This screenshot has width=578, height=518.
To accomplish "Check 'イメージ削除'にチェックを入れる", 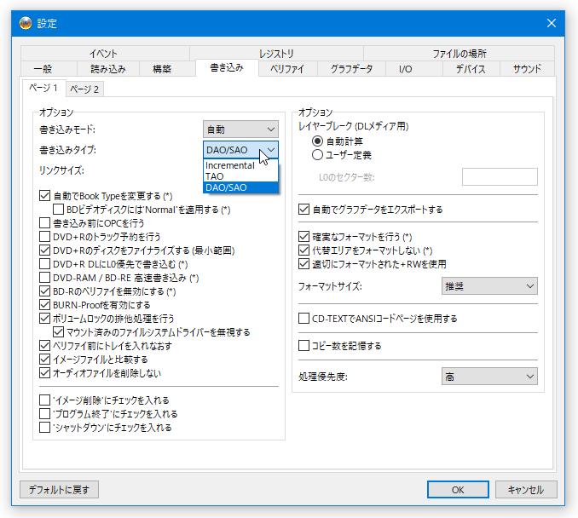I will (44, 400).
